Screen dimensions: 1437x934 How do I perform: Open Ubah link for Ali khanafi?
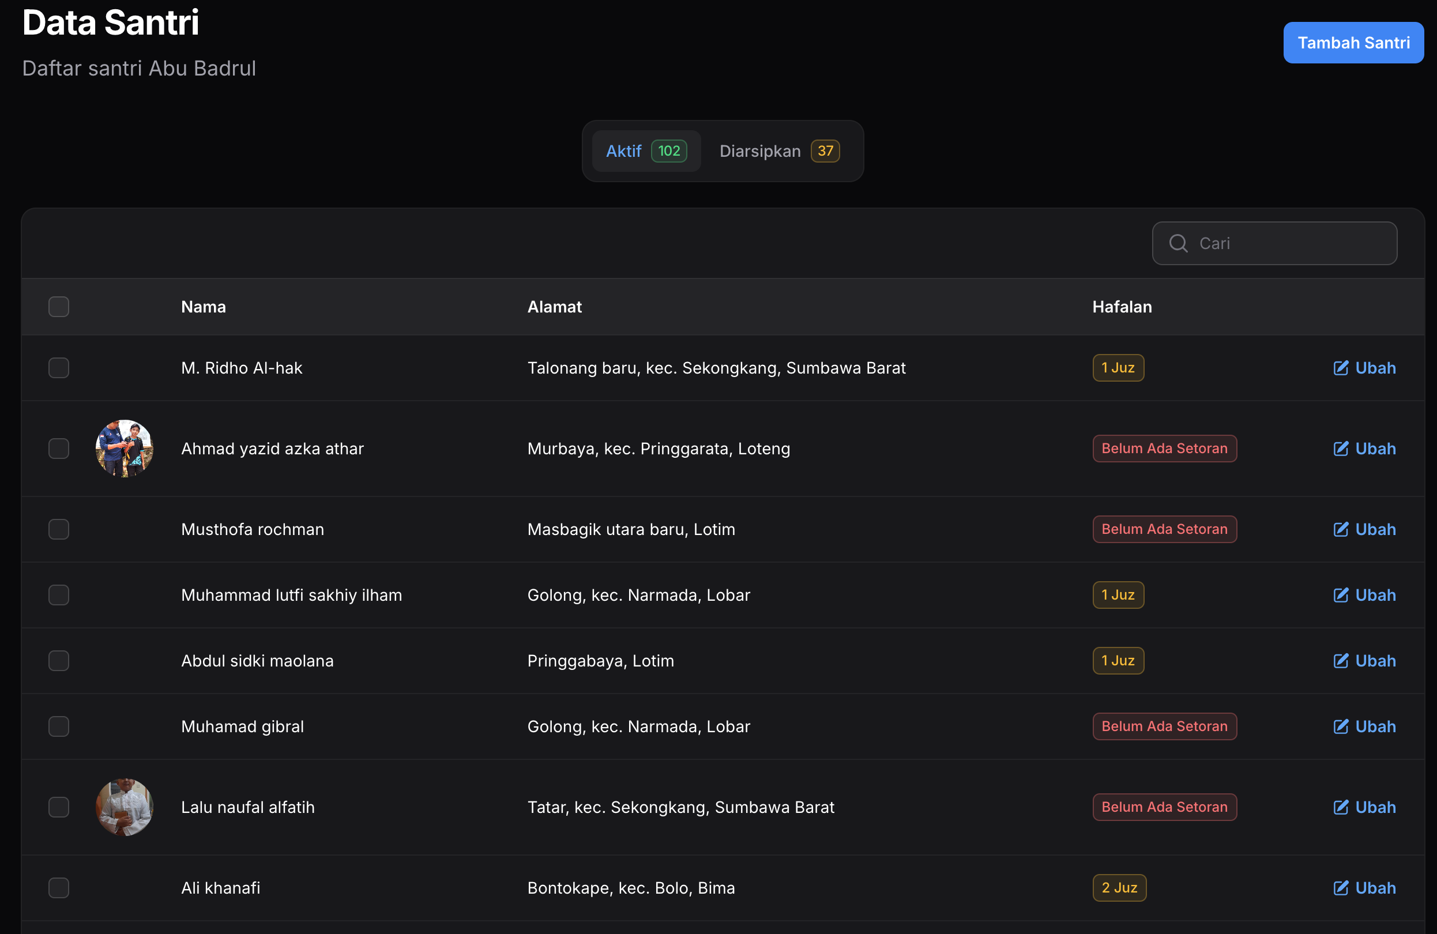[x=1364, y=888]
